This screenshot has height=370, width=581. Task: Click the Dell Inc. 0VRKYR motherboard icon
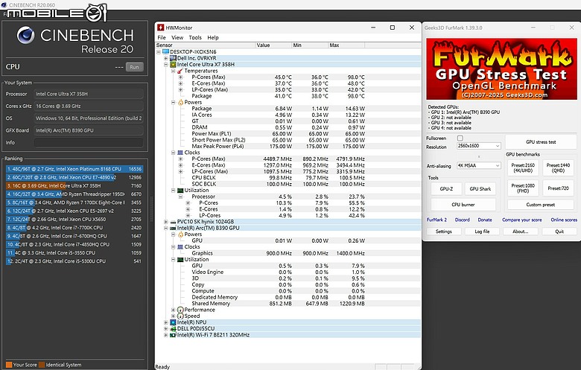click(x=173, y=58)
